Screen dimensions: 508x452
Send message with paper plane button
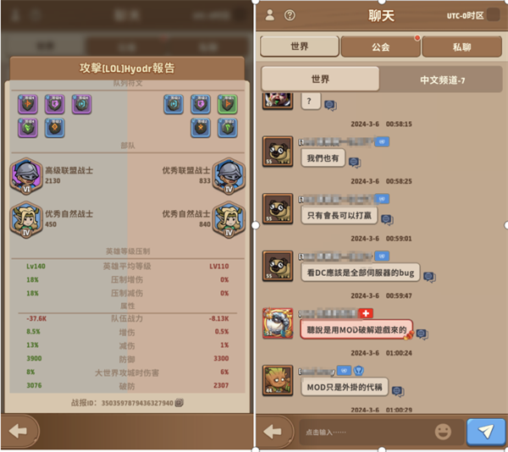[486, 432]
